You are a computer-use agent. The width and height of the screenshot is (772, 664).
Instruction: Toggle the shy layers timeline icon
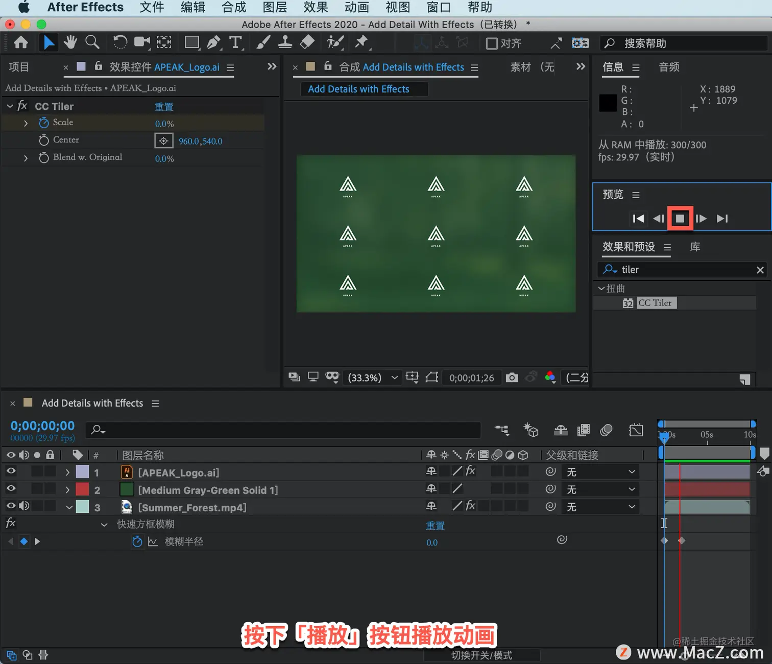561,430
